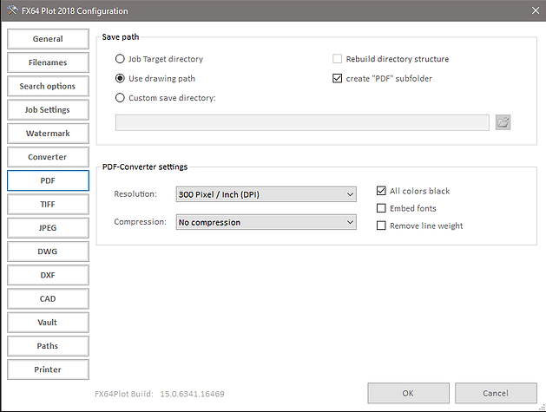
Task: Open the Resolution dropdown
Action: point(266,194)
